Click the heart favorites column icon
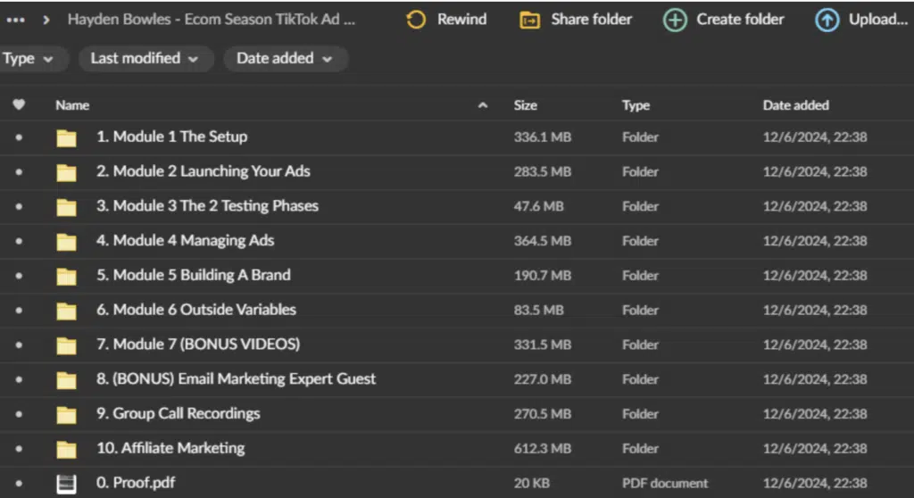 click(19, 104)
